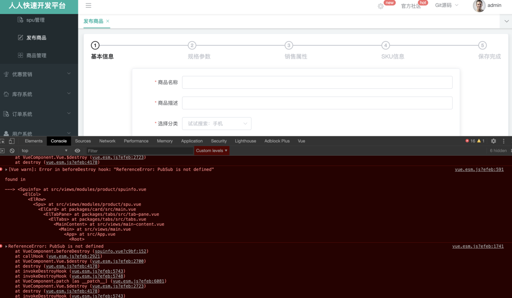Viewport: 512px width, 298px height.
Task: Expand the 库存系统 menu
Action: pos(39,94)
